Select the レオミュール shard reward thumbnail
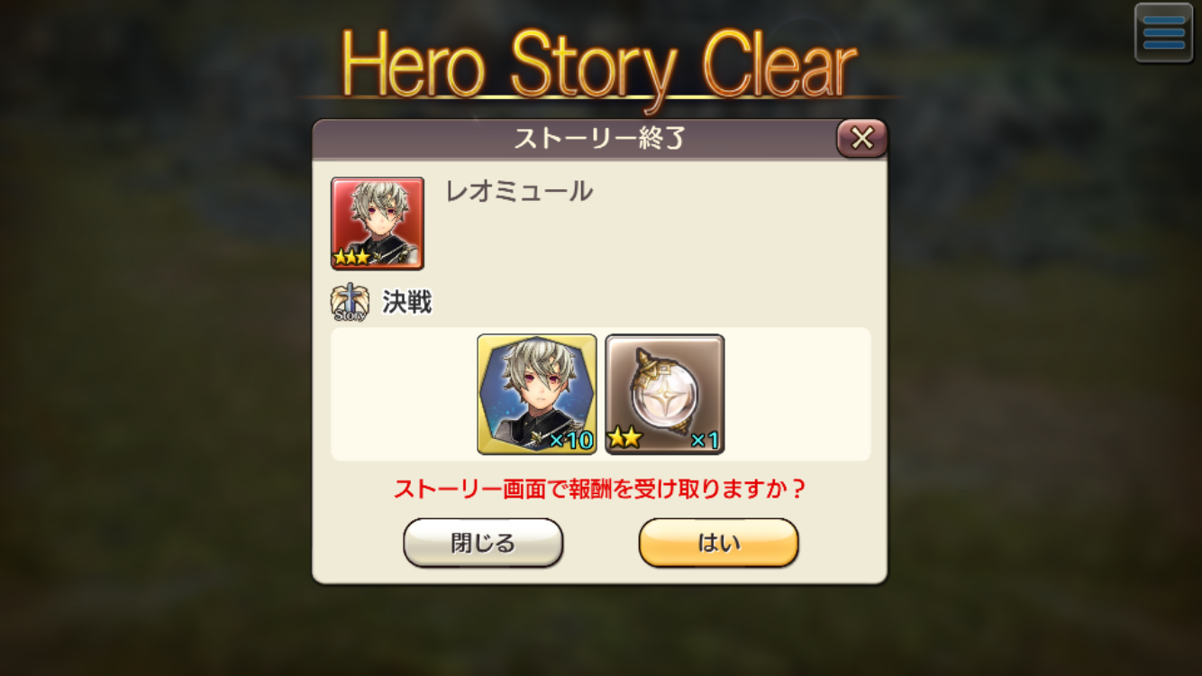The image size is (1202, 676). [537, 394]
